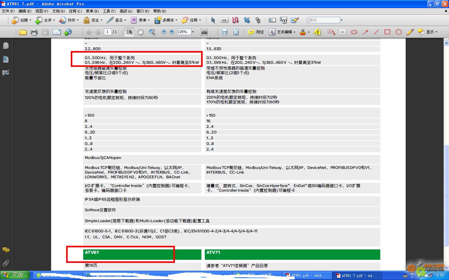Screen dimensions: 449x280
Task: Click the upload globe icon
Action: tap(68, 32)
